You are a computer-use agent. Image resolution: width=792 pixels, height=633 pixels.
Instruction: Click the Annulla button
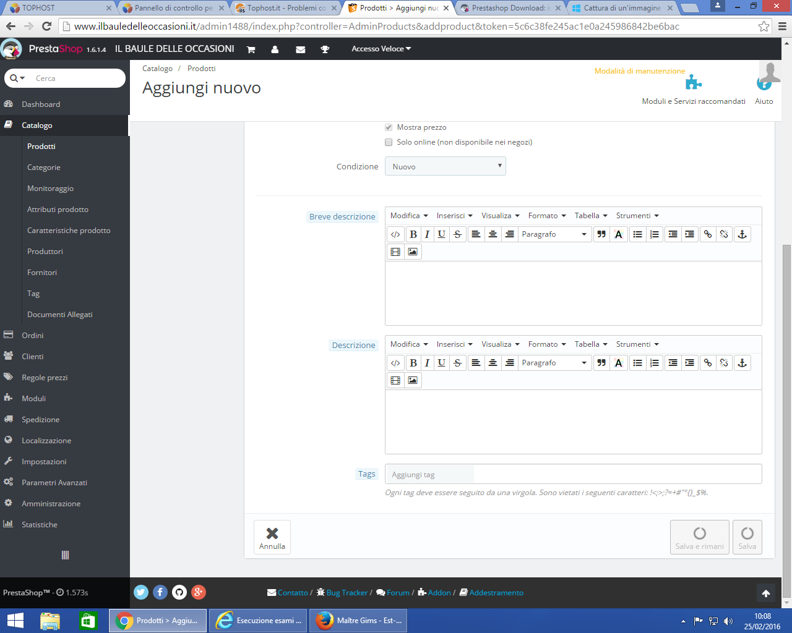[x=272, y=537]
